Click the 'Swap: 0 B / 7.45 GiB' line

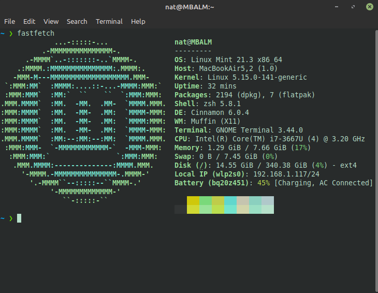(226, 157)
